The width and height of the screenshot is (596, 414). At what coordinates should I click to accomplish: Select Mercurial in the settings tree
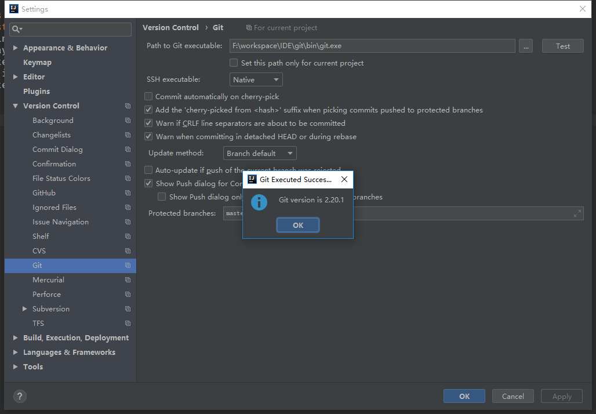coord(48,280)
